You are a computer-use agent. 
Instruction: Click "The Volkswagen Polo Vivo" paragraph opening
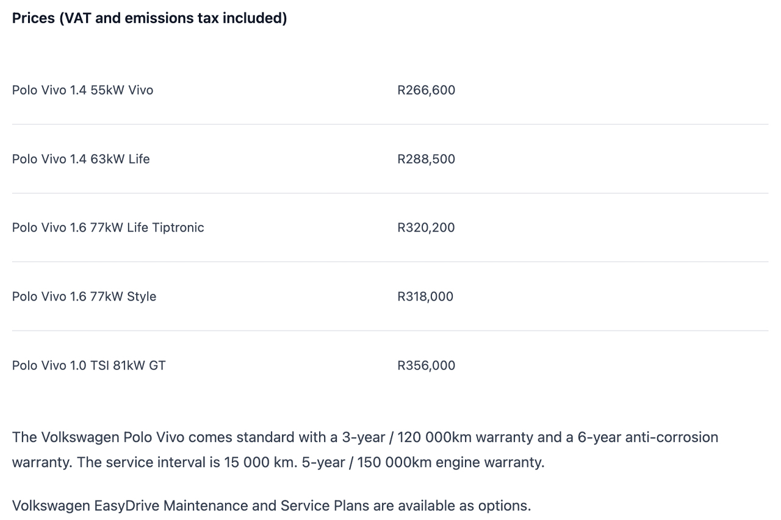tap(99, 437)
